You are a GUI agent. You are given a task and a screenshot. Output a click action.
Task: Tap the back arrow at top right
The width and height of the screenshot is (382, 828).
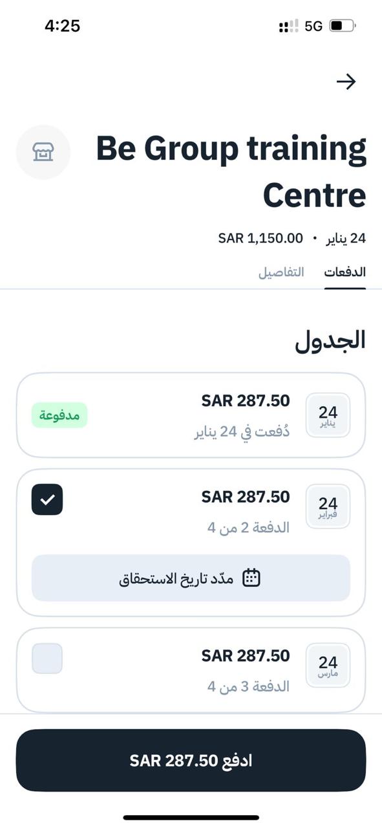click(346, 82)
